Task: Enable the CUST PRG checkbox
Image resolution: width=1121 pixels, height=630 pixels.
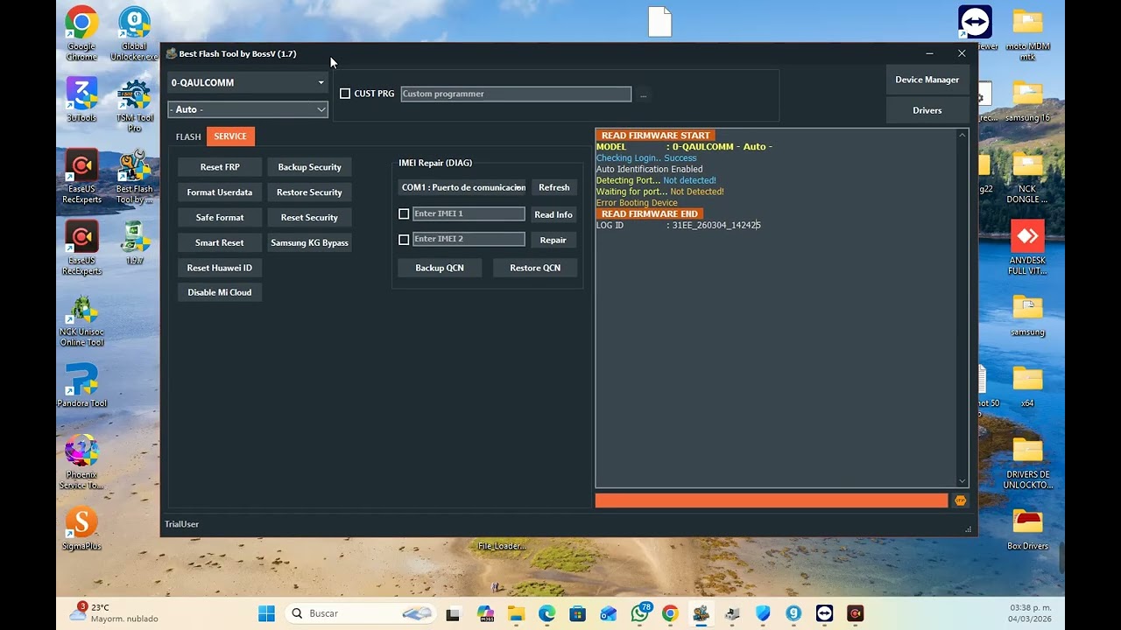Action: [x=345, y=94]
